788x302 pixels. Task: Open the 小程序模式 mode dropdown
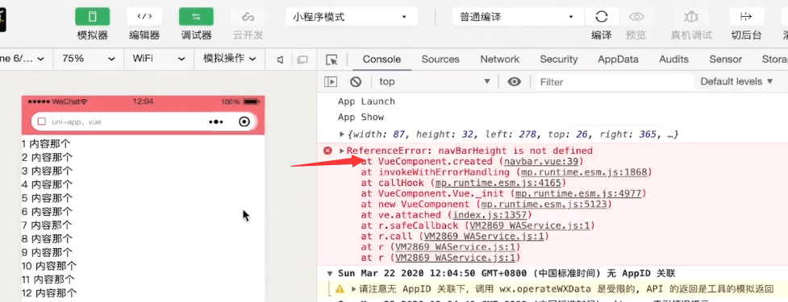352,17
